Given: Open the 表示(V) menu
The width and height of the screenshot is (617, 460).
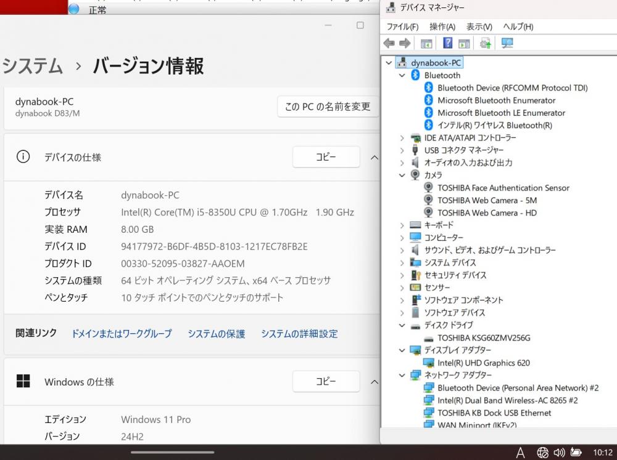Looking at the screenshot, I should (479, 26).
